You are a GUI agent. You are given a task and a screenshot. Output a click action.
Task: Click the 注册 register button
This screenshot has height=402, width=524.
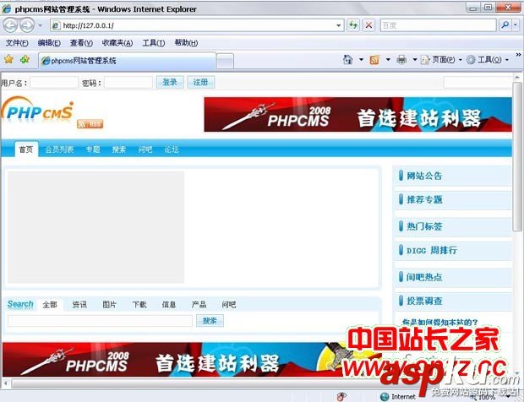point(201,82)
